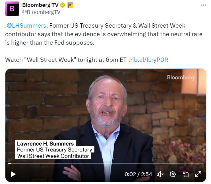Click the Bloomberg TV profile avatar
Image resolution: width=211 pixels, height=184 pixels.
[12, 9]
